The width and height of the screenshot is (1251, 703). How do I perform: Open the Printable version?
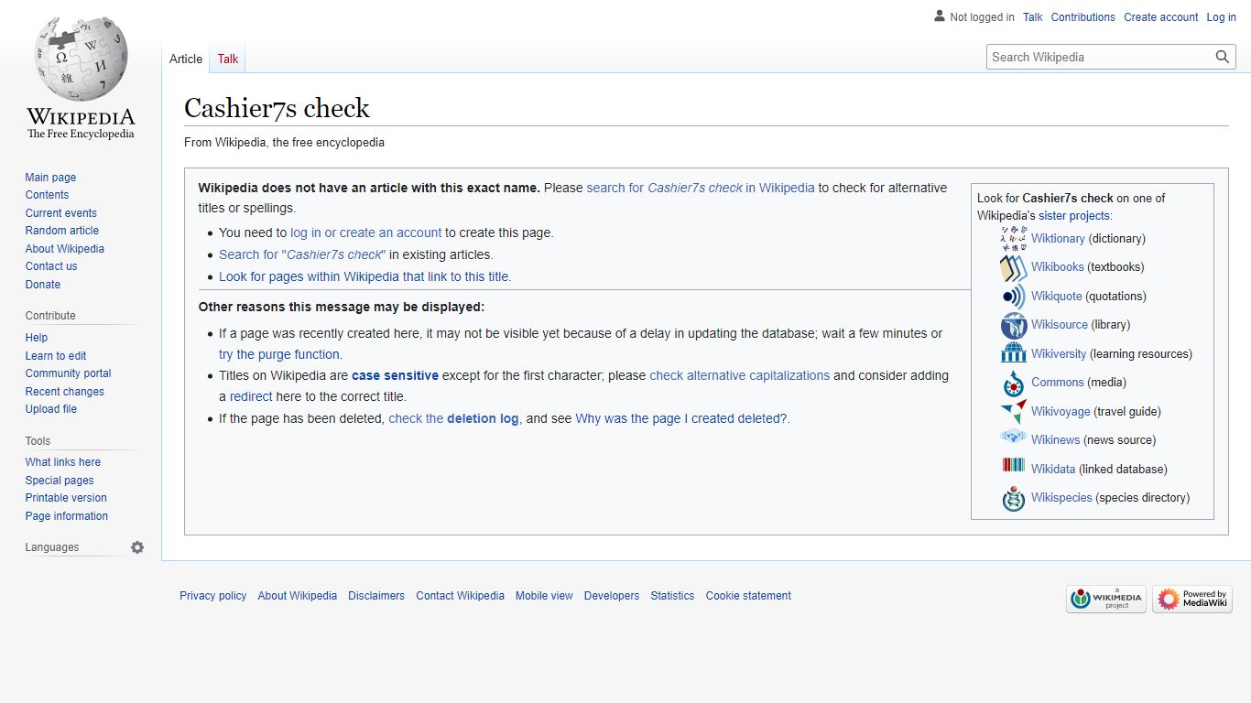tap(66, 498)
